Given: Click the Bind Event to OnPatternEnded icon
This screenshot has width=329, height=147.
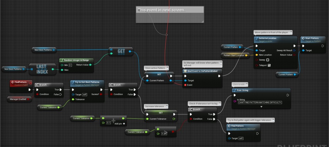Looking at the screenshot, I should pyautogui.click(x=185, y=71).
